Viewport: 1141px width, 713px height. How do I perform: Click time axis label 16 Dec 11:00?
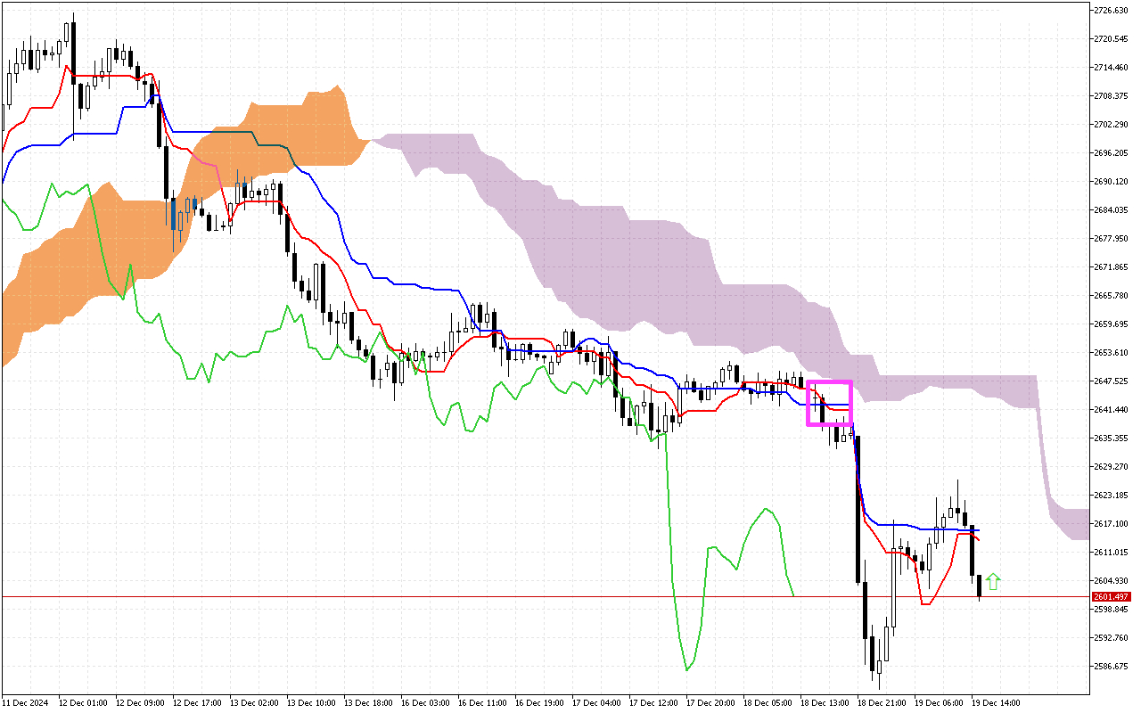[x=482, y=703]
